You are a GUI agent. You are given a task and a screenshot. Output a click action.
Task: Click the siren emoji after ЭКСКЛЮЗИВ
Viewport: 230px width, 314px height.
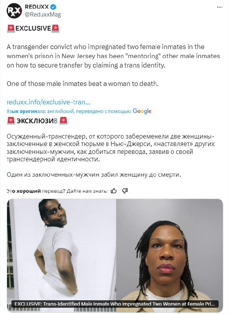pos(64,121)
